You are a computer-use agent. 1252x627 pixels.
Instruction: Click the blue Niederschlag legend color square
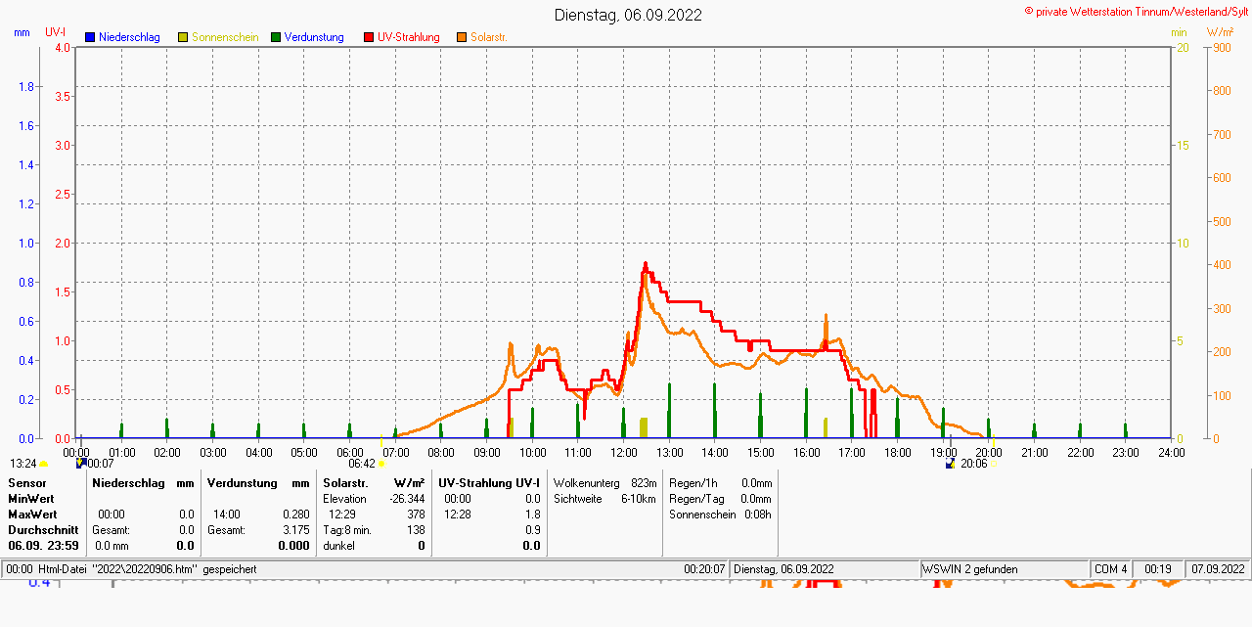[x=90, y=37]
